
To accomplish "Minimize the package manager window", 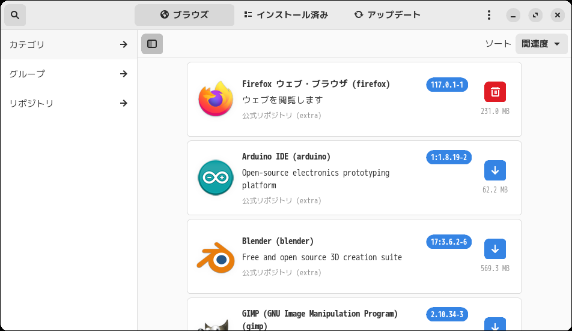I will coord(513,16).
